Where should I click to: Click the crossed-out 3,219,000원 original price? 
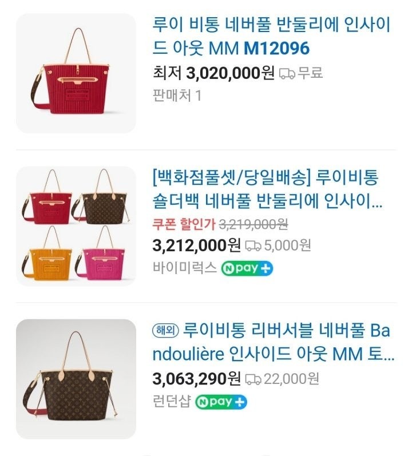[x=253, y=224]
